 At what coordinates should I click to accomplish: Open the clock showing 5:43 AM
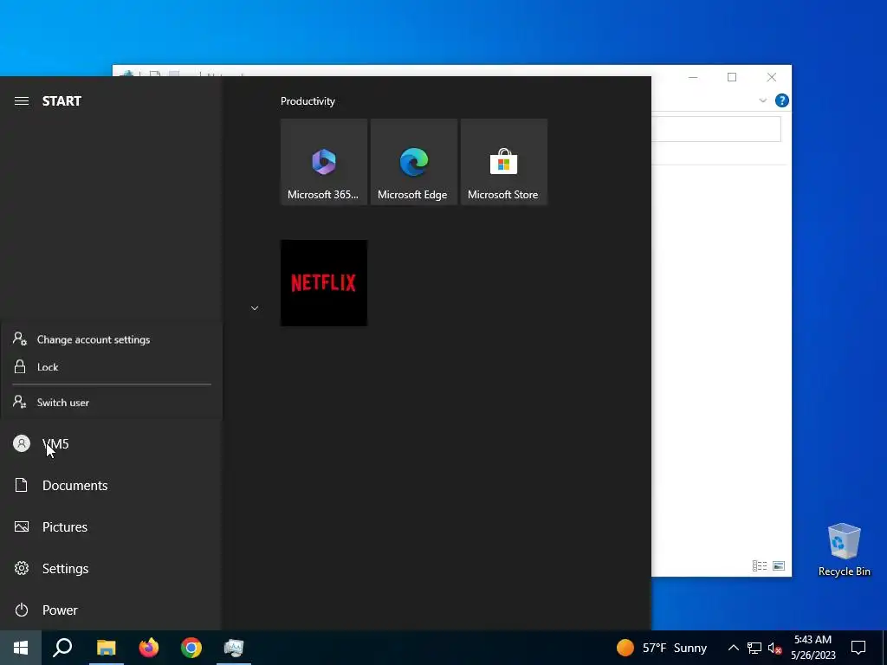click(813, 648)
